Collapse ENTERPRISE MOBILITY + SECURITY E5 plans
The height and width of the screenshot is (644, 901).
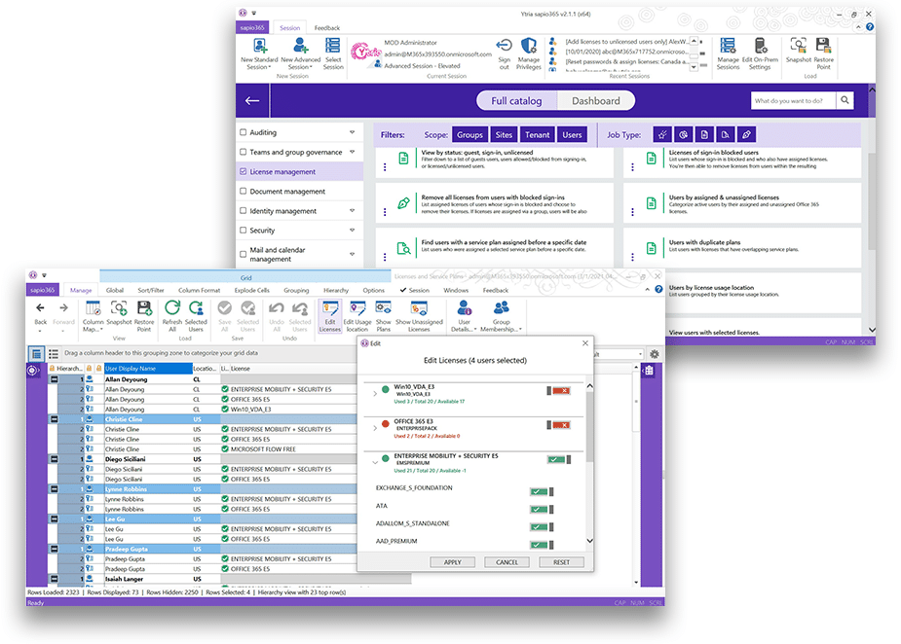coord(375,462)
